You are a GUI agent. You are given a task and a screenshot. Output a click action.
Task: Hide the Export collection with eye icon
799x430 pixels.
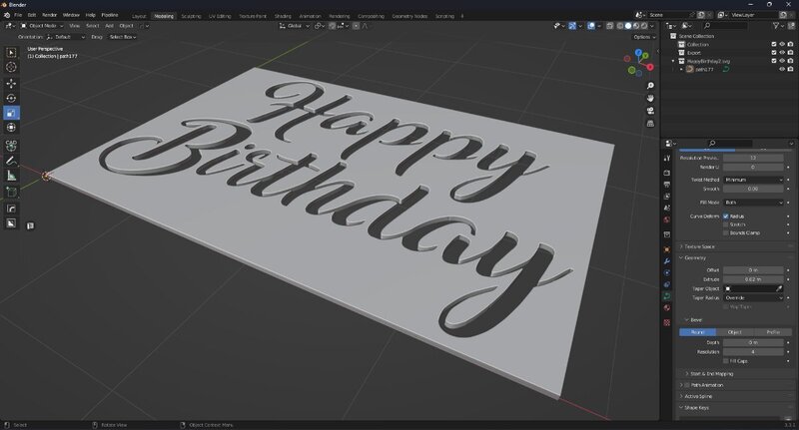click(x=781, y=52)
